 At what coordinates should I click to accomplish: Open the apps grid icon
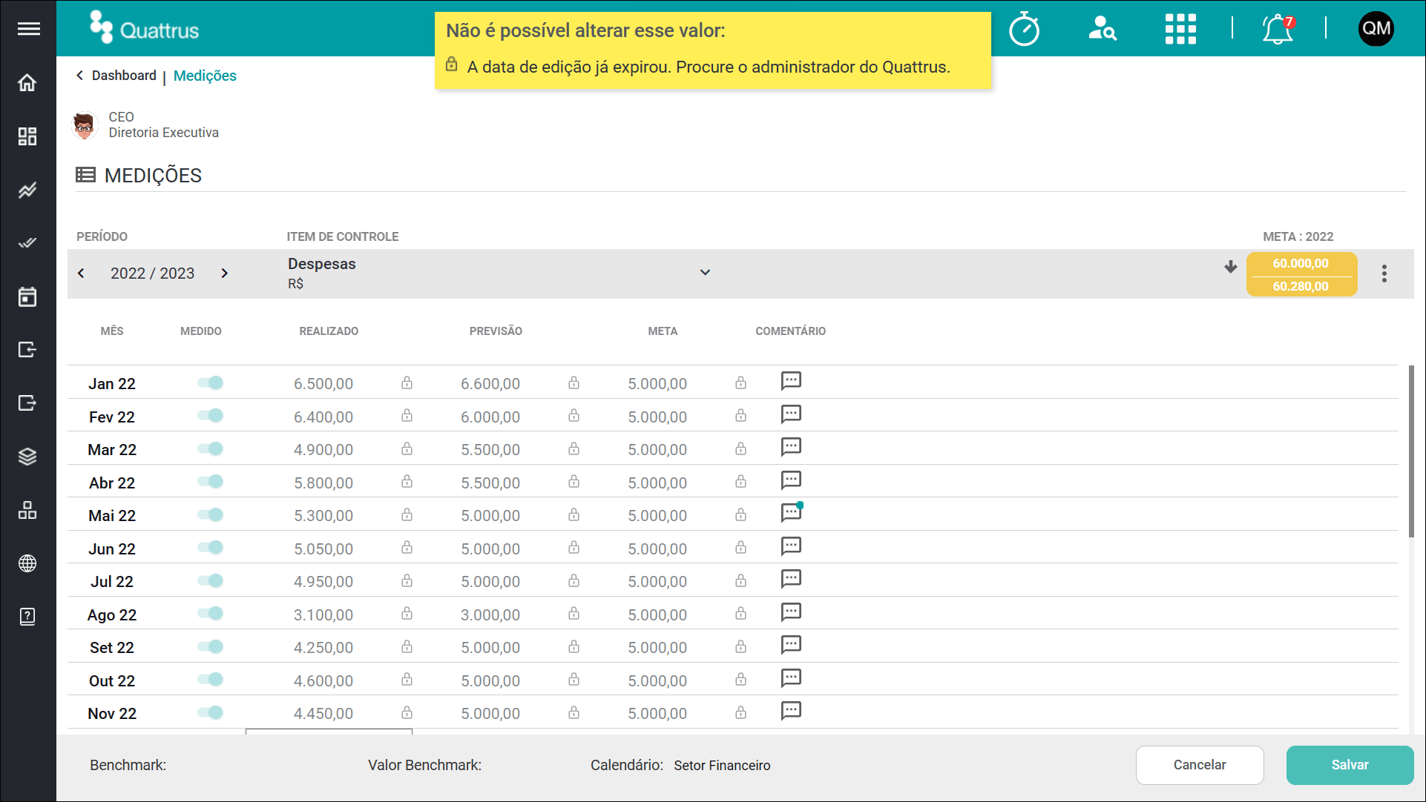pyautogui.click(x=1180, y=29)
